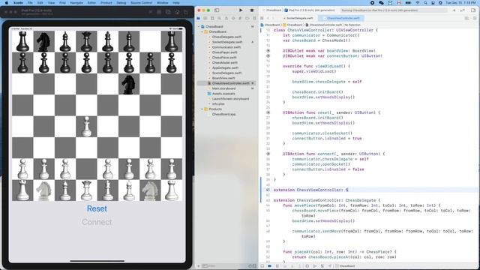Viewport: 480px width, 270px height.
Task: Select ChessPlayer.swift in the navigator
Action: point(225,52)
